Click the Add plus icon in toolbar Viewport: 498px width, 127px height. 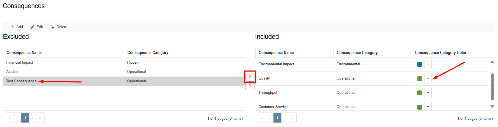(x=12, y=27)
